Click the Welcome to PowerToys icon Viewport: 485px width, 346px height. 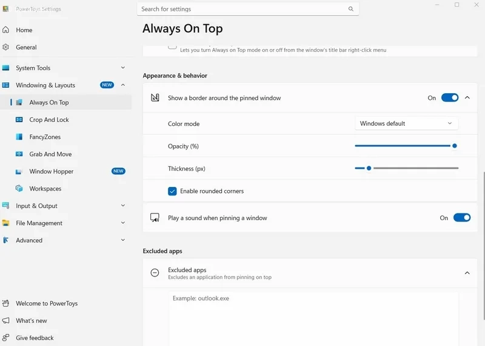pyautogui.click(x=5, y=303)
